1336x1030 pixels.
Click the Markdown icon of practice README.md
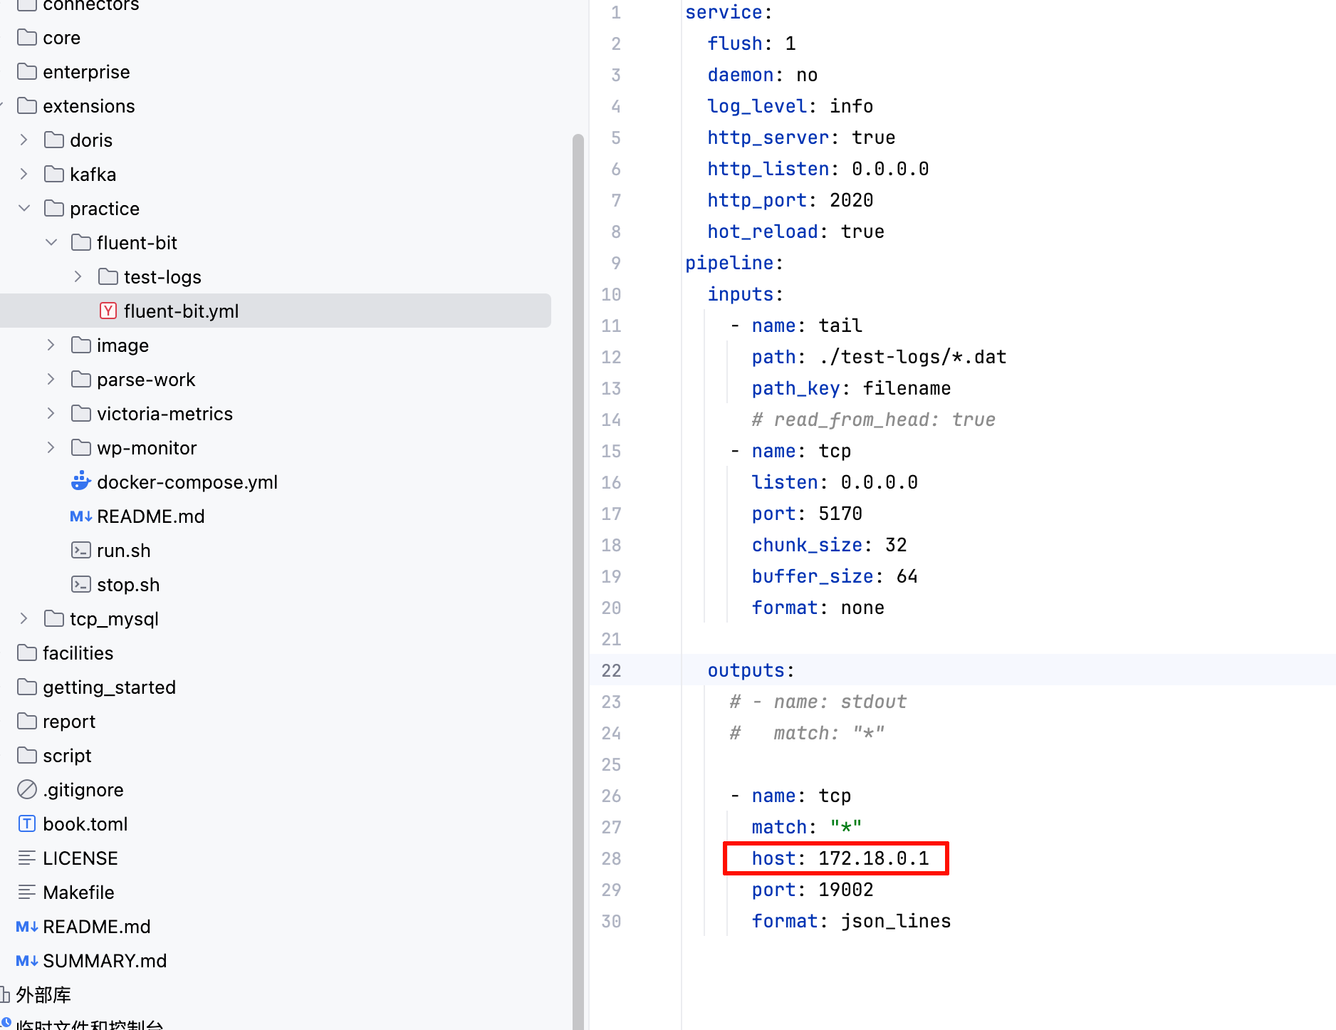[x=80, y=516]
